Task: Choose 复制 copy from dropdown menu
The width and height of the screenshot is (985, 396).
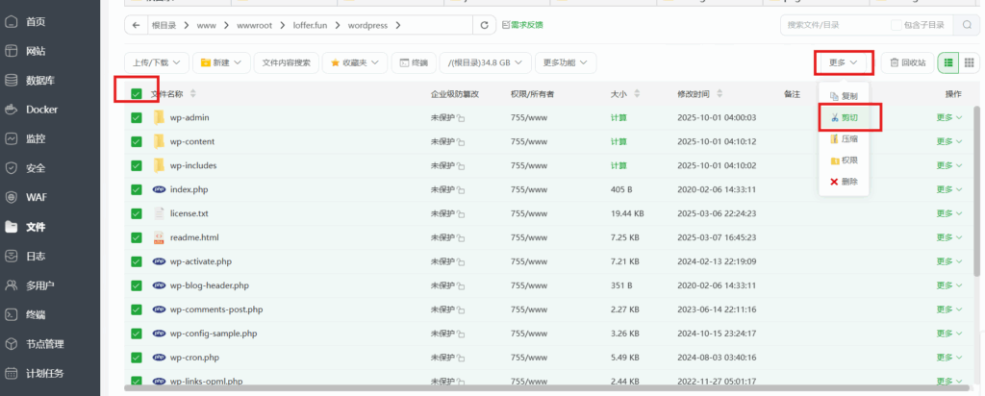Action: coord(844,96)
